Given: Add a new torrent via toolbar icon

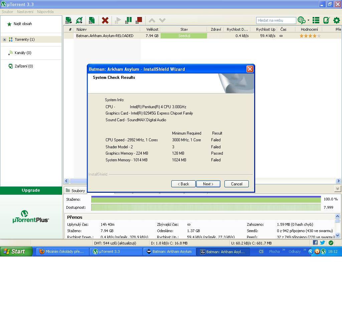Looking at the screenshot, I should click(x=68, y=20).
